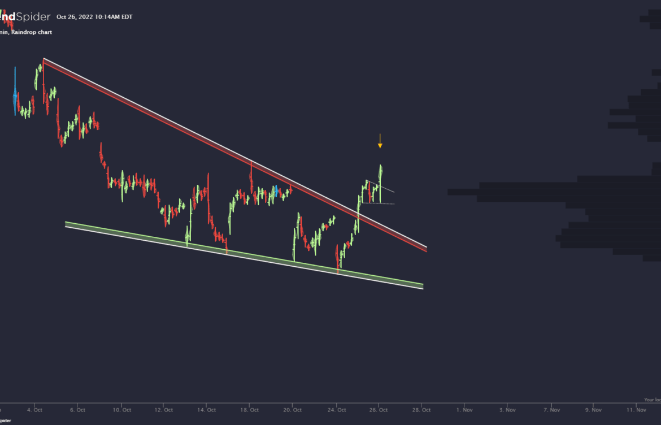Click the "10. Oct" axis label

[x=121, y=409]
